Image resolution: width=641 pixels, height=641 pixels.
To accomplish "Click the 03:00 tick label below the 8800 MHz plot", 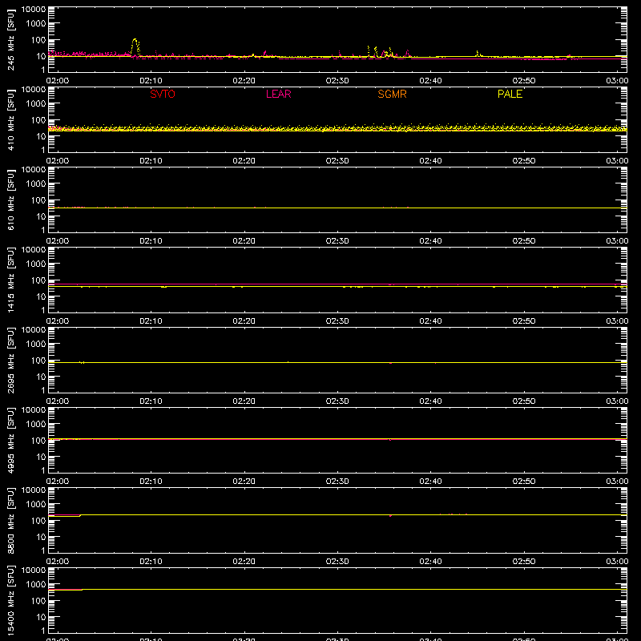I will (617, 562).
